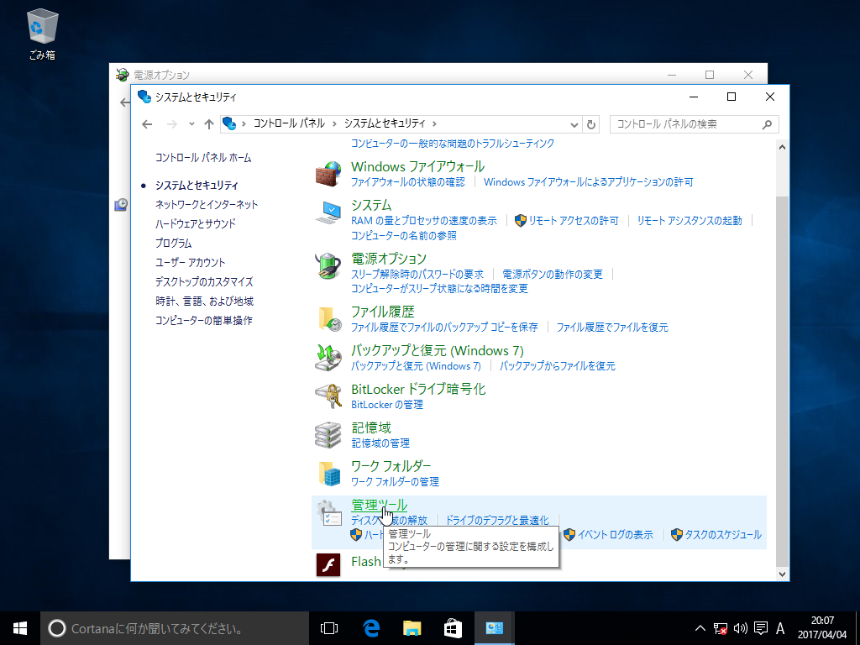Click ドライブのデフラグと最適化 link
The width and height of the screenshot is (860, 645).
tap(497, 520)
